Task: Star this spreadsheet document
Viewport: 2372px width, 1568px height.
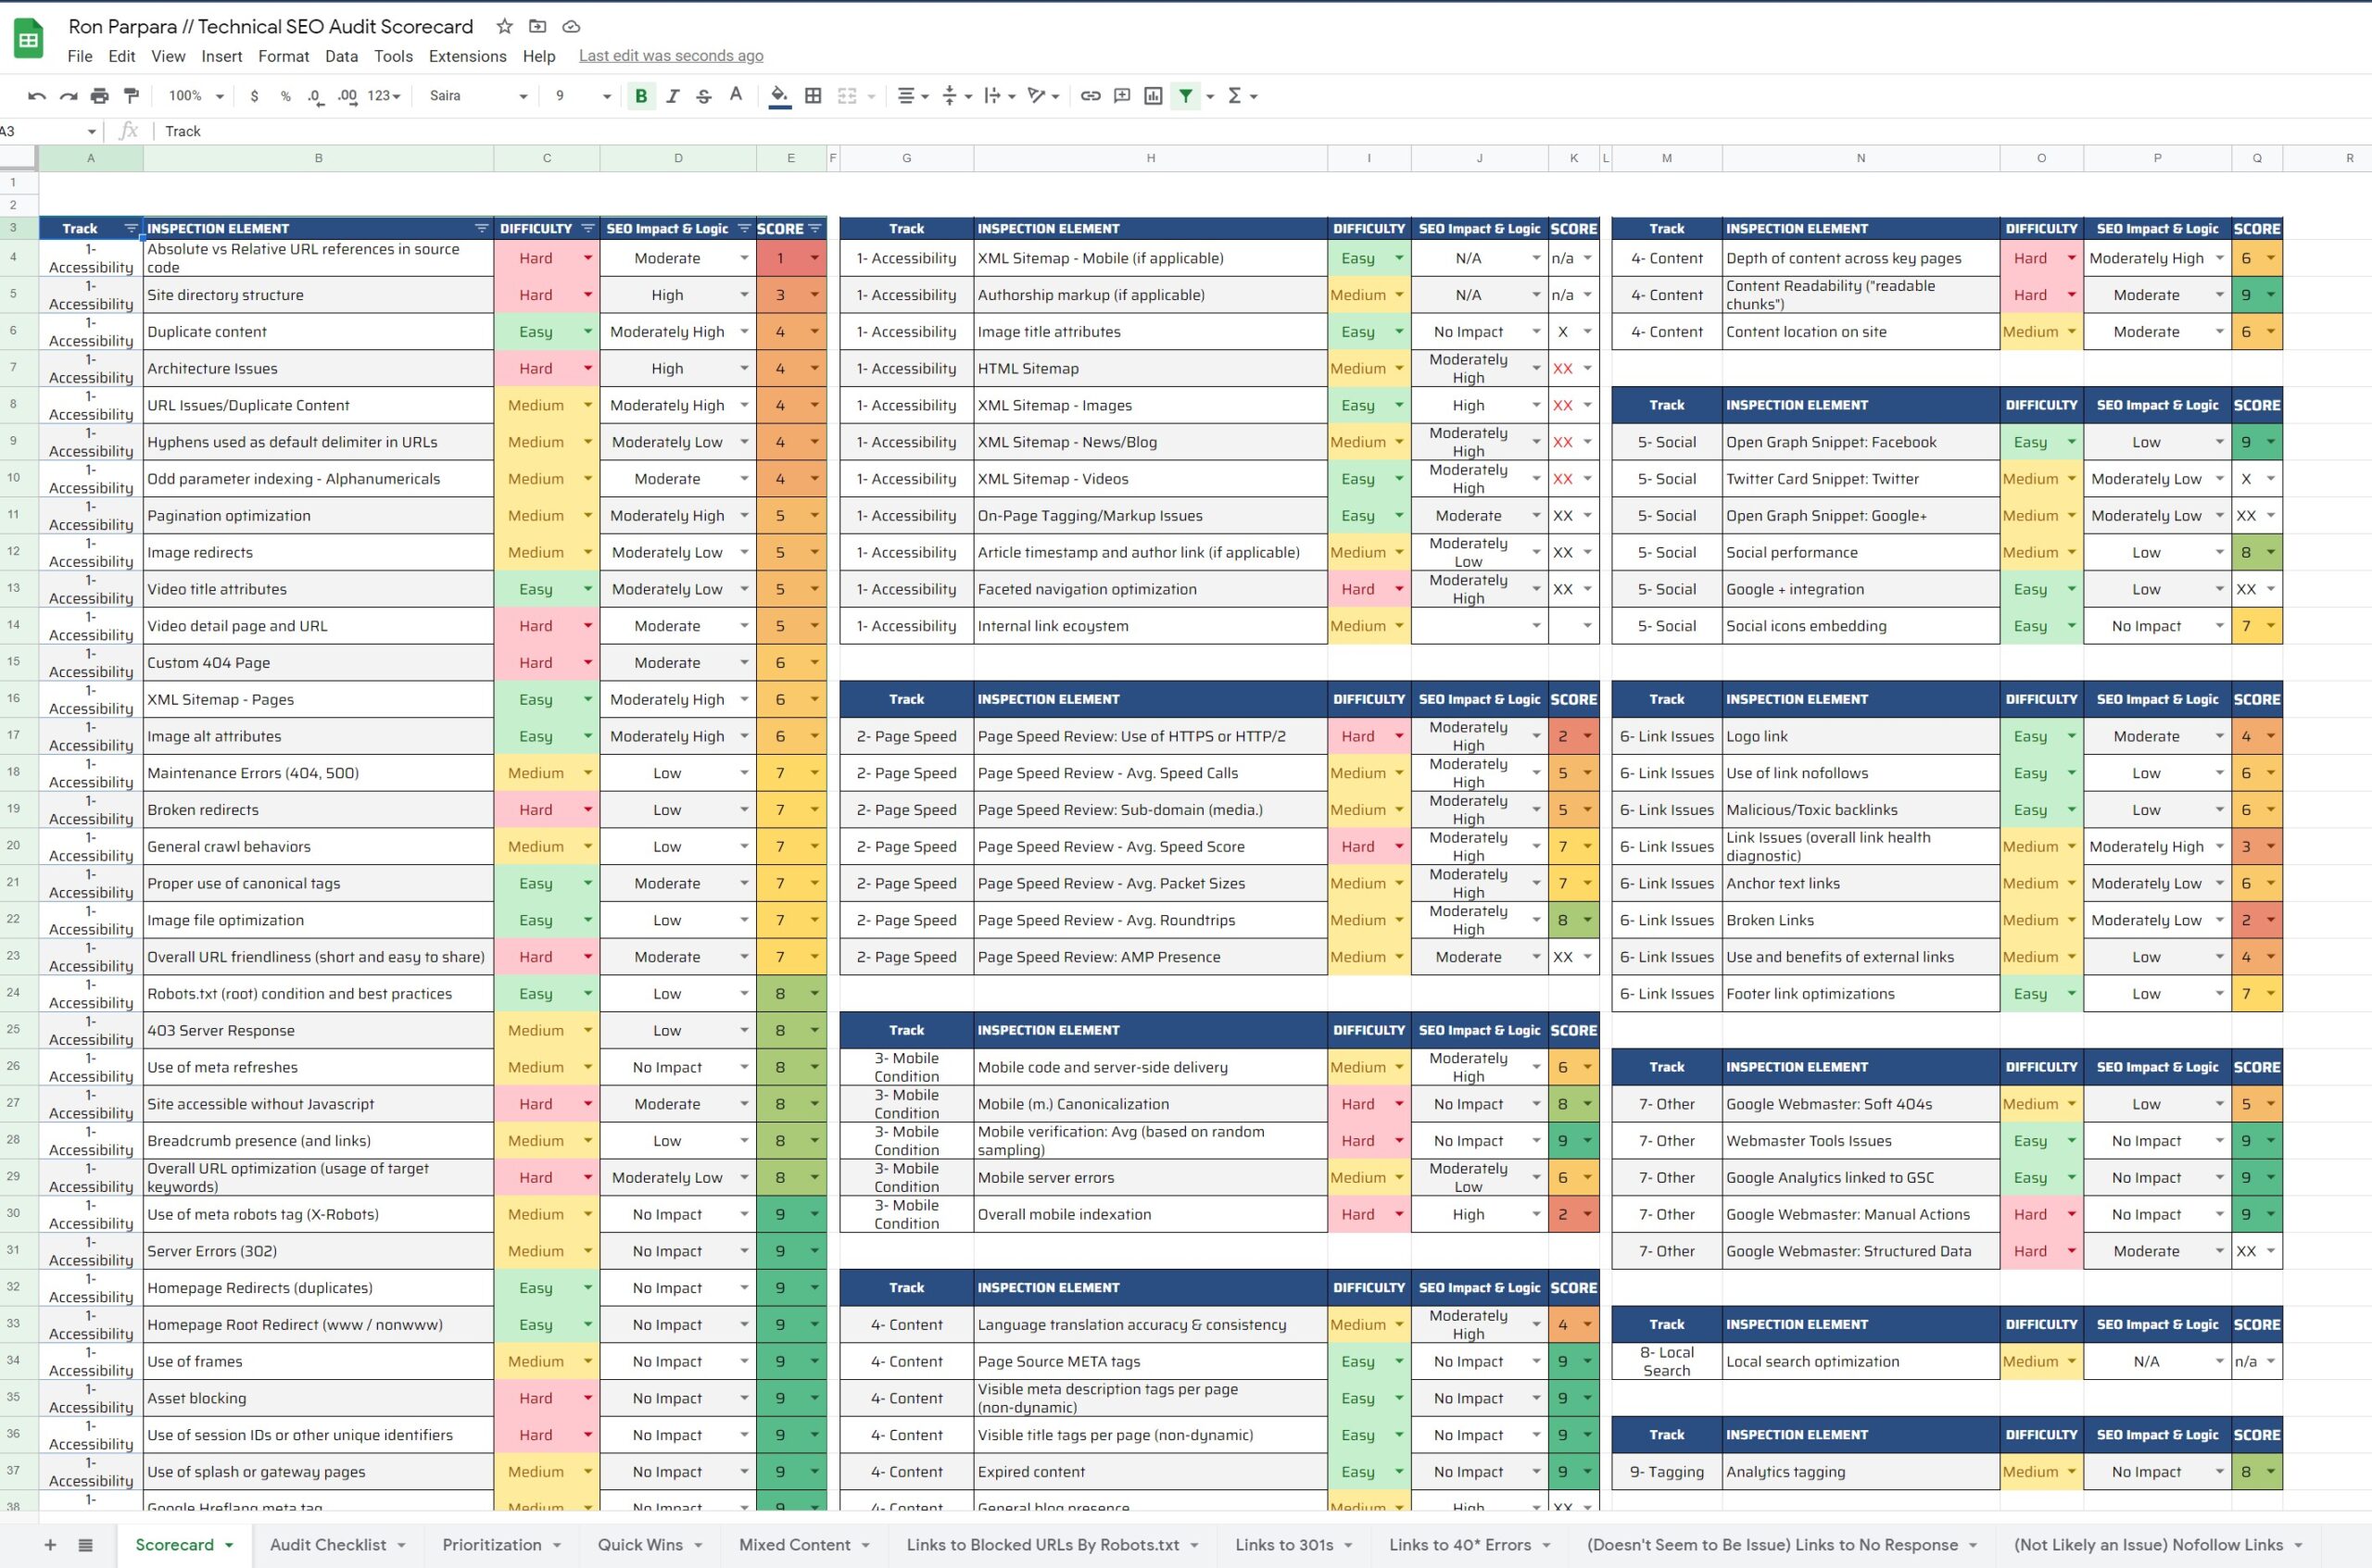Action: [504, 27]
